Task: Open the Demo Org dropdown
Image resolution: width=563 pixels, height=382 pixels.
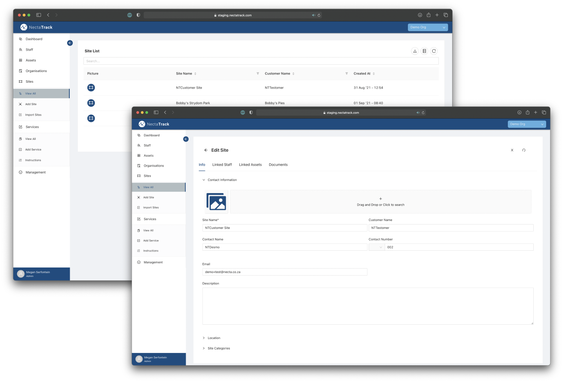Action: tap(527, 124)
